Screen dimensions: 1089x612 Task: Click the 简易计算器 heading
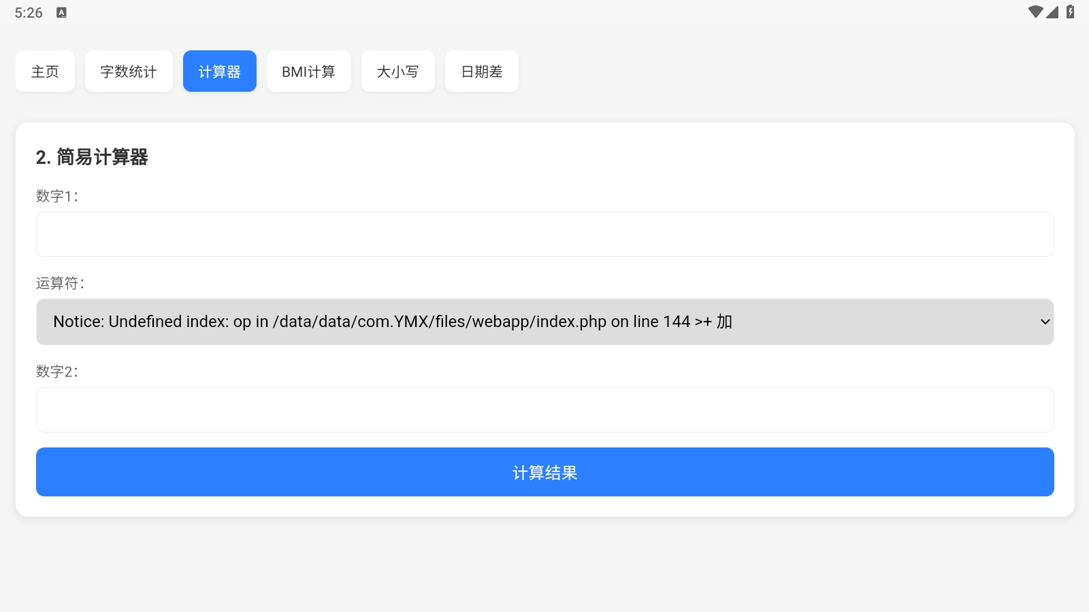point(93,157)
